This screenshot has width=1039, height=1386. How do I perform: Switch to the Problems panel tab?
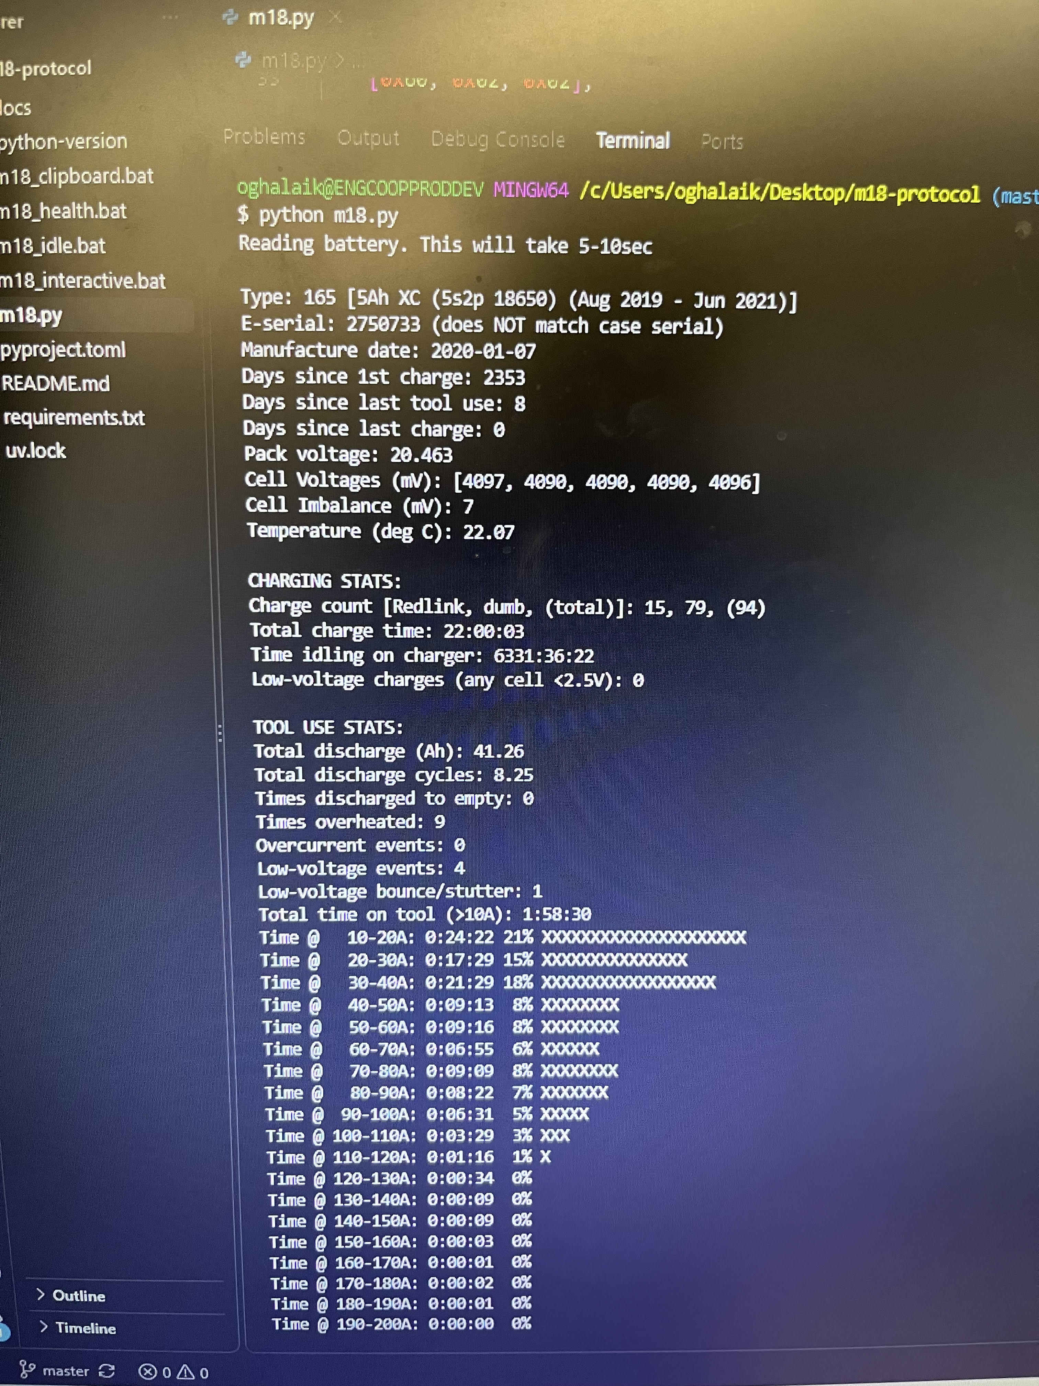(264, 136)
